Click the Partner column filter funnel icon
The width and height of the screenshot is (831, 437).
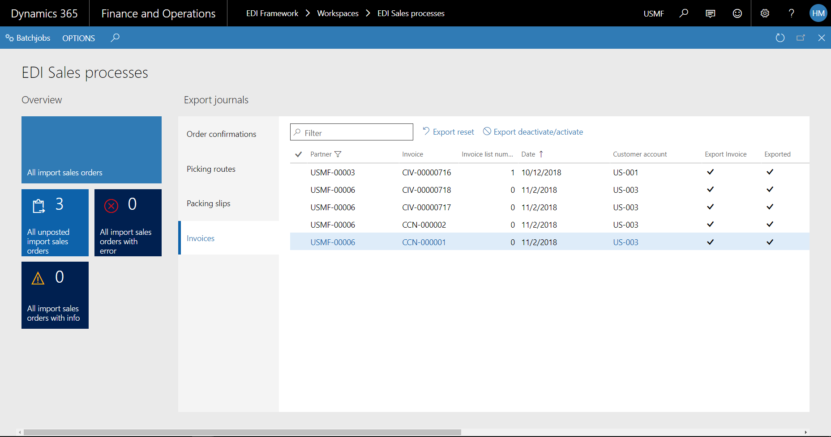coord(338,154)
